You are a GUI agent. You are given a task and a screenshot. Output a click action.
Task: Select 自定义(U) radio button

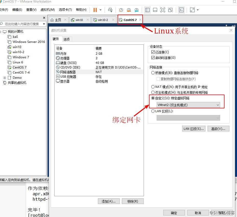(x=153, y=98)
